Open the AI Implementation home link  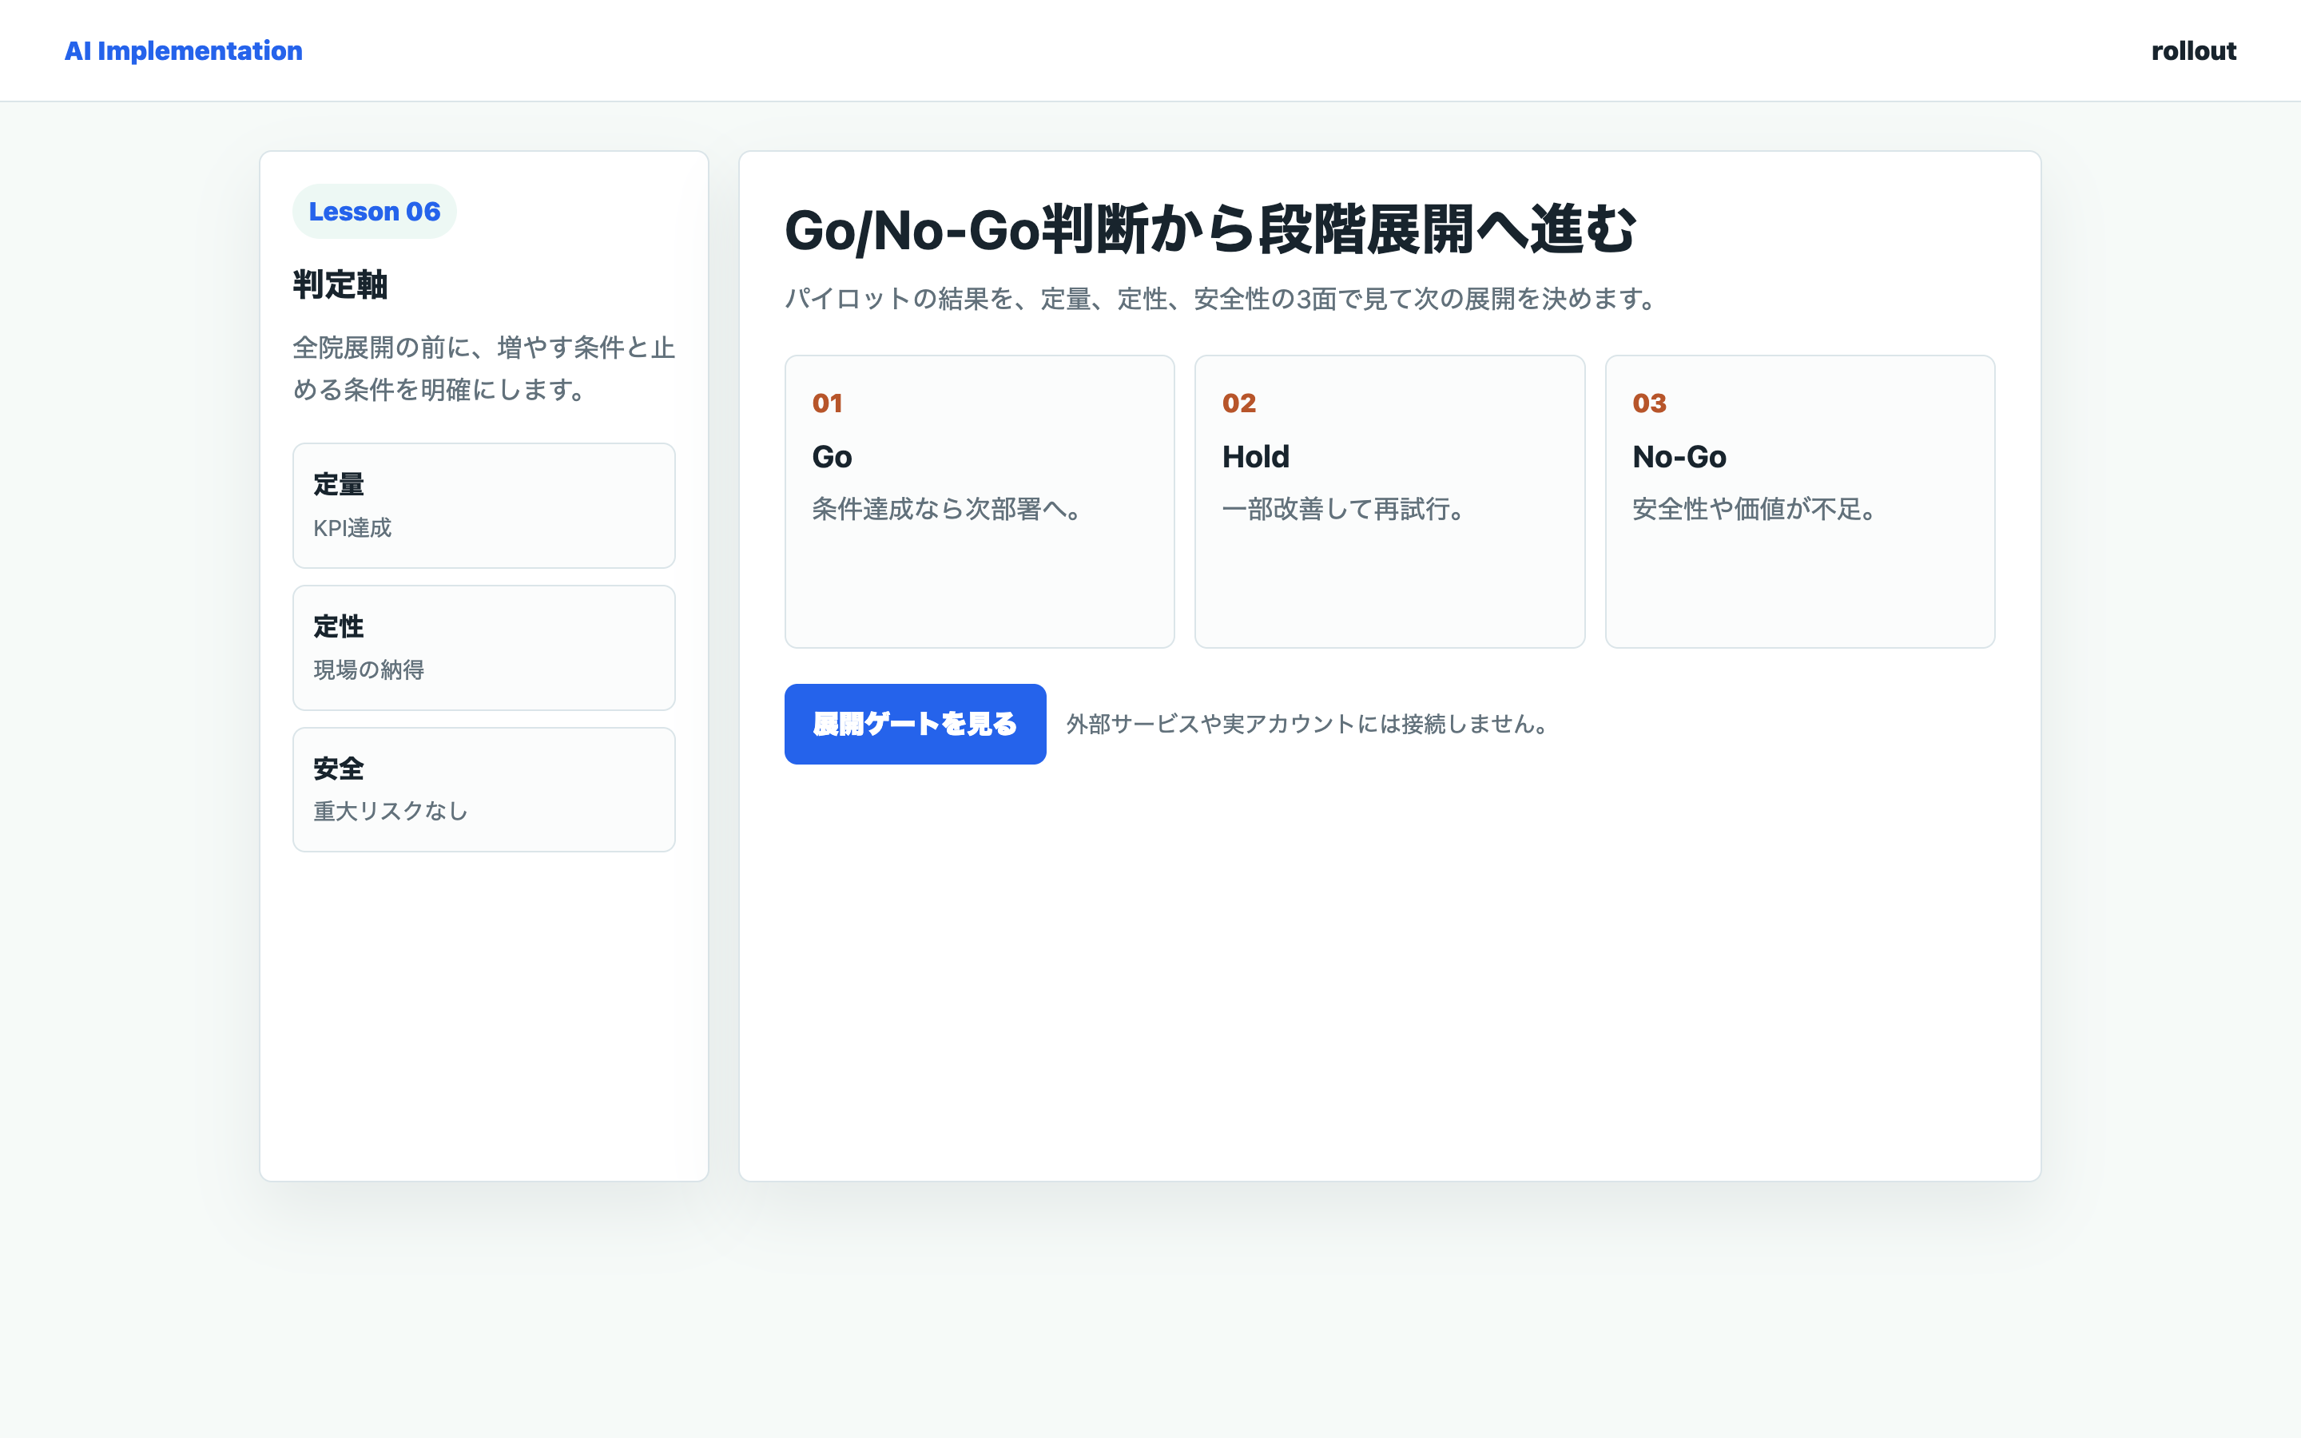coord(184,50)
